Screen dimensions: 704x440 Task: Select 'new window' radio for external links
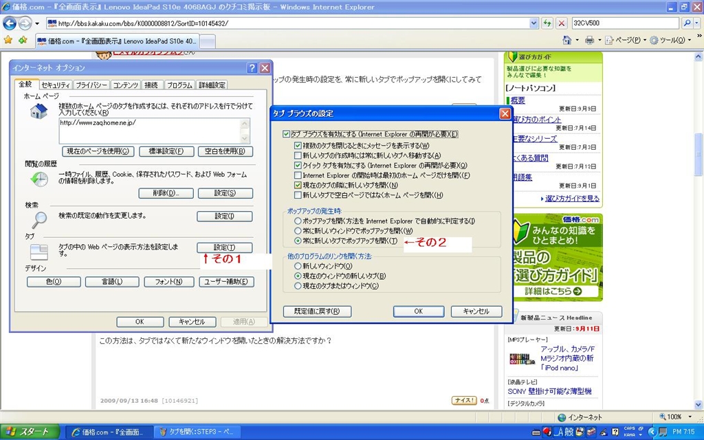(298, 266)
